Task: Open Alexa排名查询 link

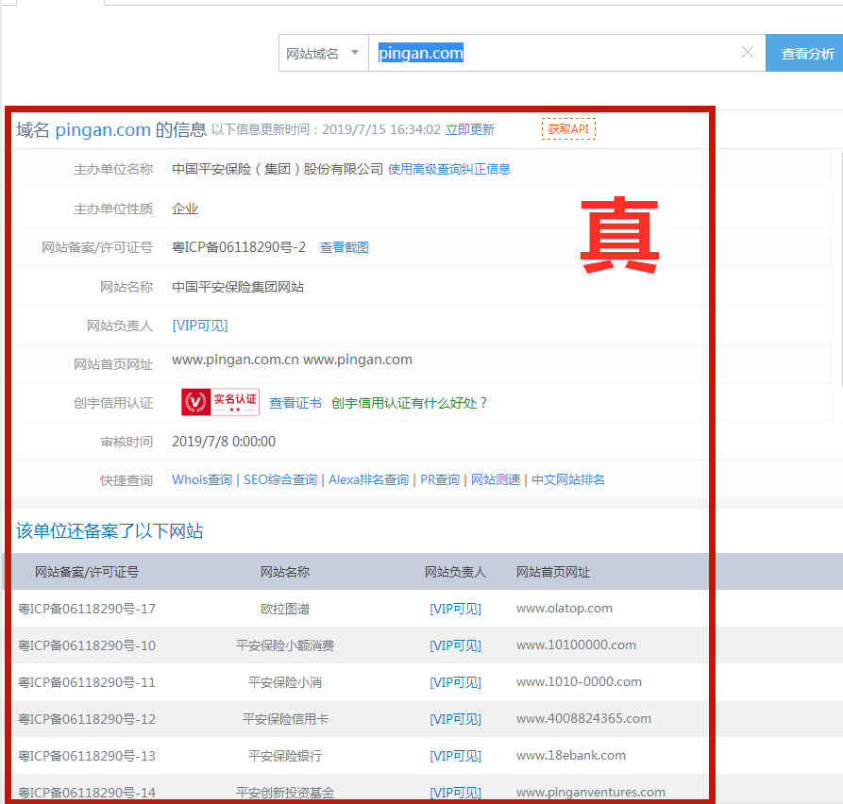Action: [368, 480]
